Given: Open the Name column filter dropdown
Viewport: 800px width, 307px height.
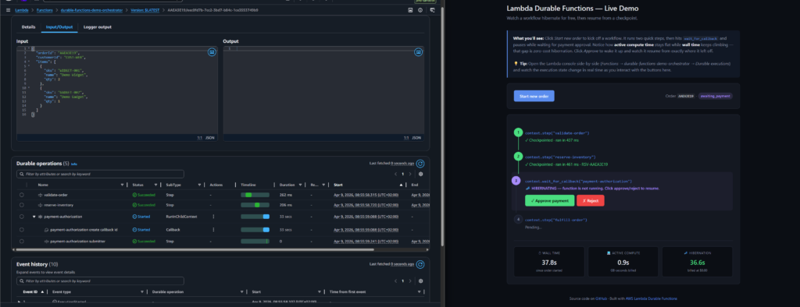Looking at the screenshot, I should click(122, 185).
